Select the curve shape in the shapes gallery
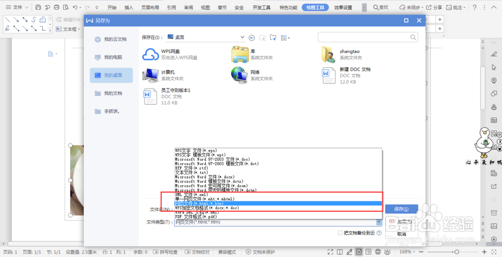The height and width of the screenshot is (257, 502). (x=34, y=20)
